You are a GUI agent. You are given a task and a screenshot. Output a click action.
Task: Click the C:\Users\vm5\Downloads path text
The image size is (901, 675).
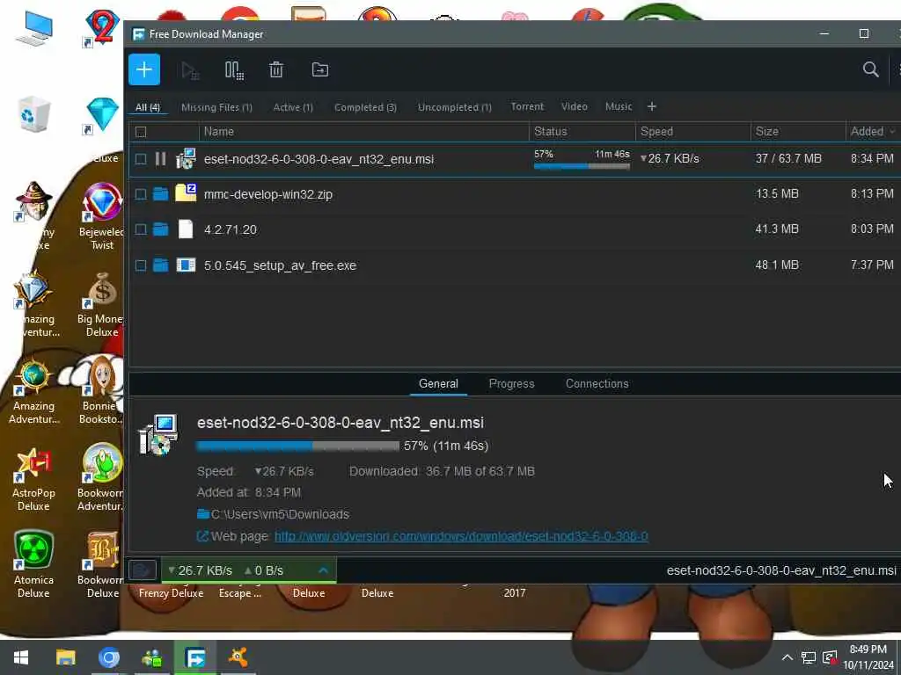click(280, 514)
